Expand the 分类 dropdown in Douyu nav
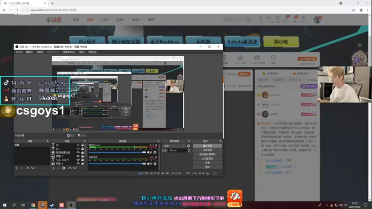 [x=105, y=20]
